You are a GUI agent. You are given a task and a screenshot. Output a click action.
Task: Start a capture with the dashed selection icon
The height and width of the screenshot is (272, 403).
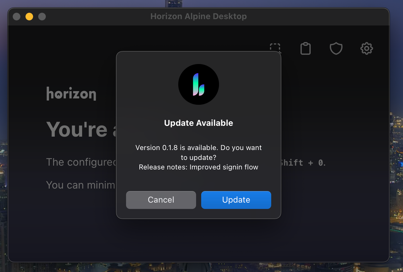275,48
